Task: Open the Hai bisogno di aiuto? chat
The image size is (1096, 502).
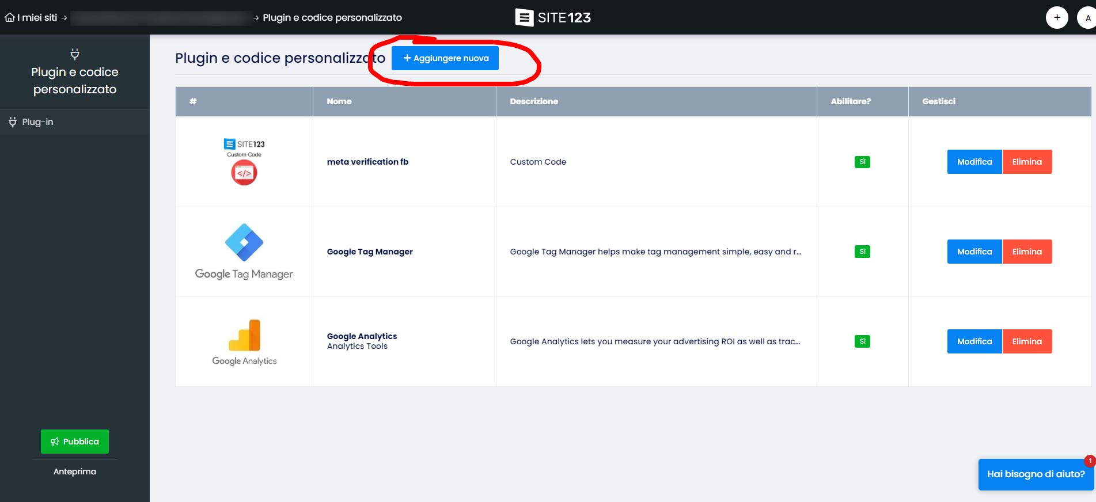Action: coord(1036,474)
